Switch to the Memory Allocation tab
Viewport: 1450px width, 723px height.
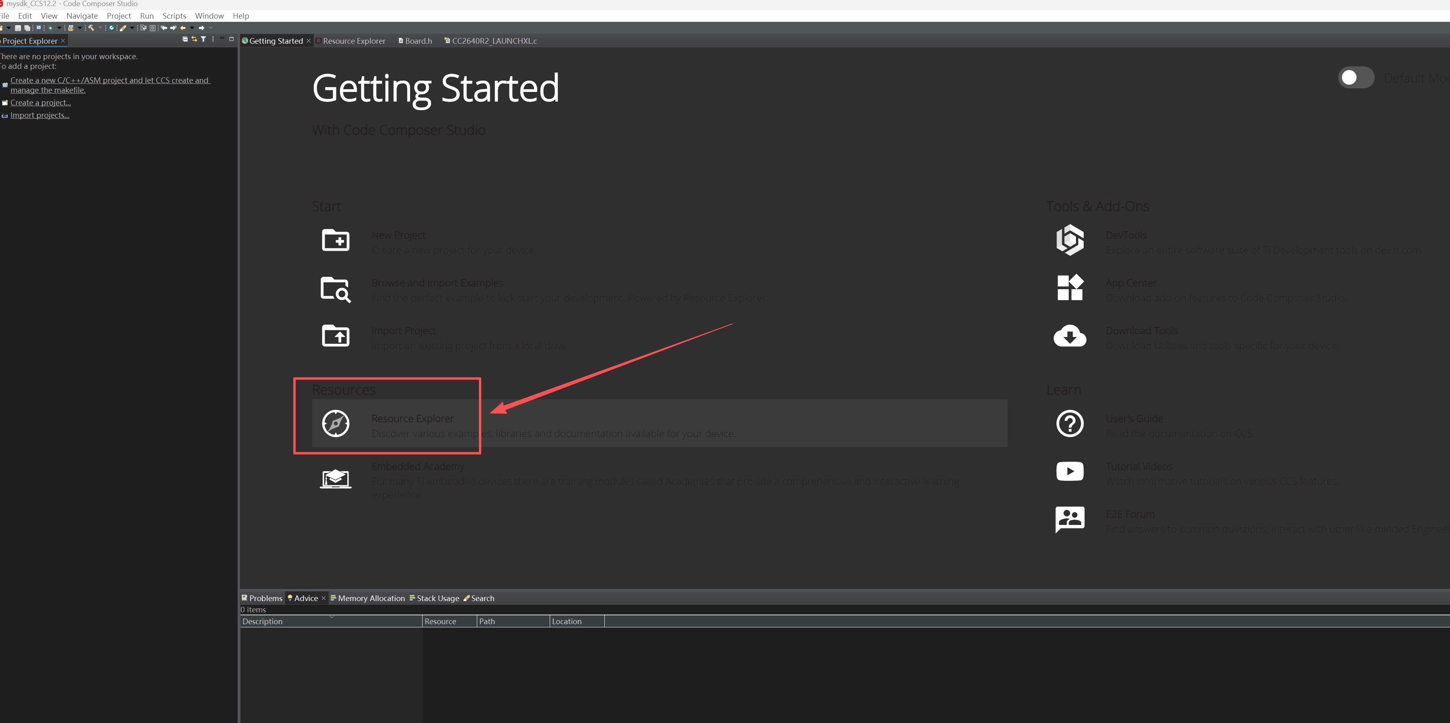(x=371, y=598)
